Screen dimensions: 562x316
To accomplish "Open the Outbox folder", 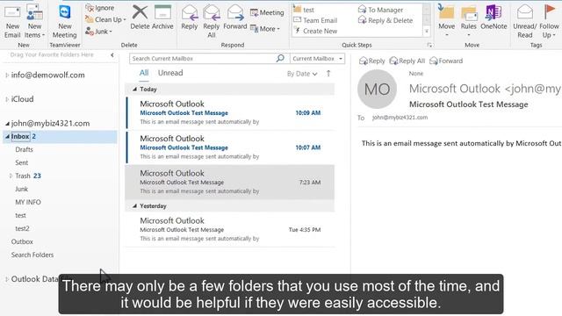I will (22, 241).
